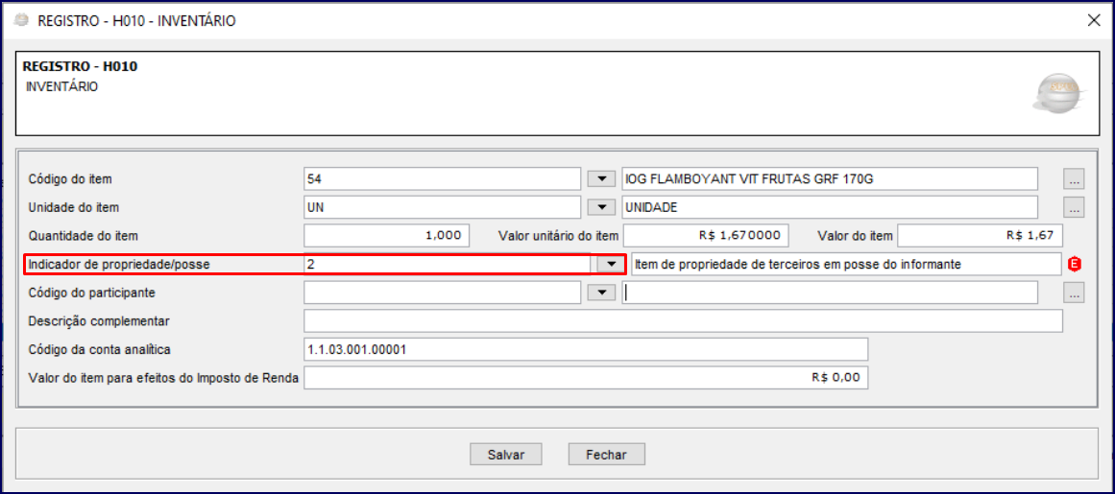Open item code lookup ellipsis button
This screenshot has height=494, width=1115.
point(1074,179)
